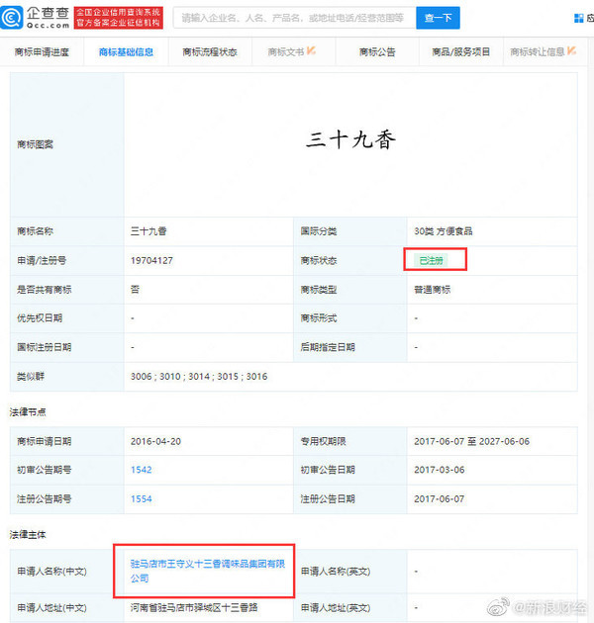Click the 注册公告期号 label
594x623 pixels.
[45, 499]
